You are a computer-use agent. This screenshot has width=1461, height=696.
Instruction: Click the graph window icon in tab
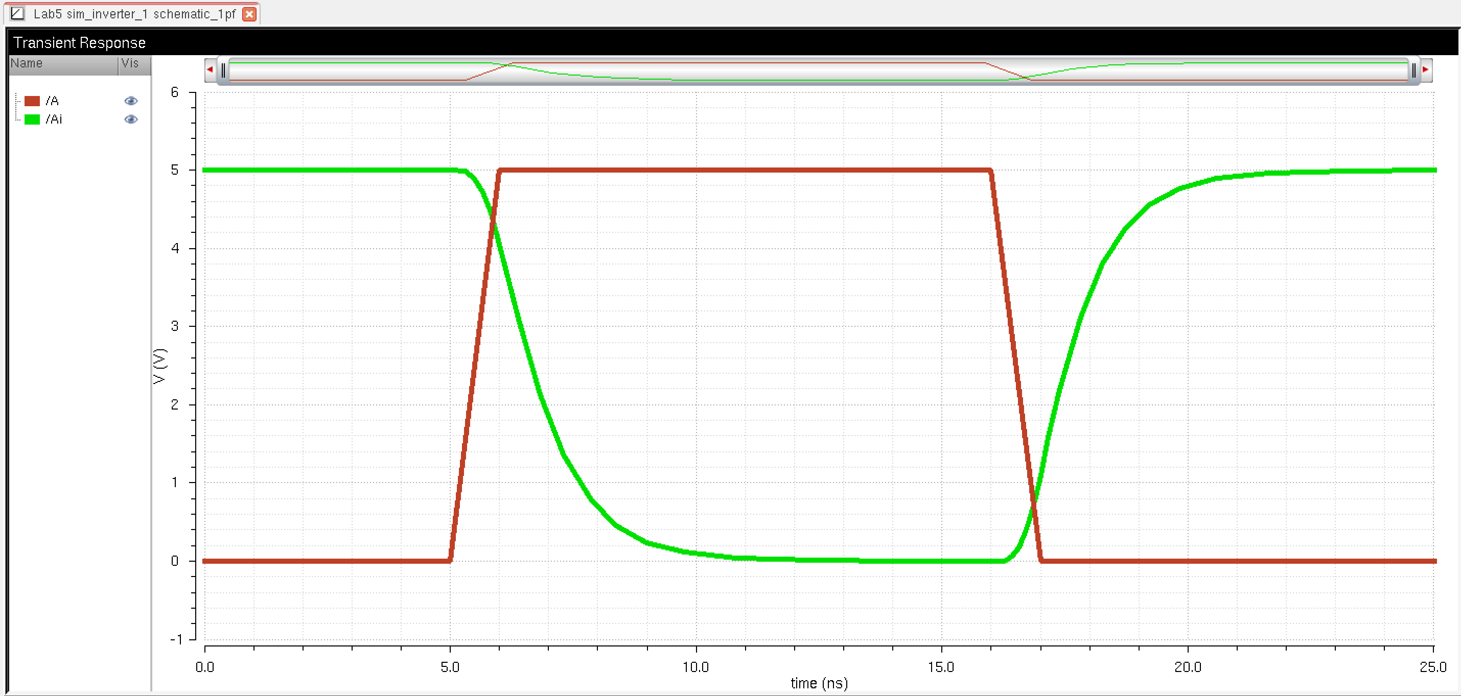[17, 13]
